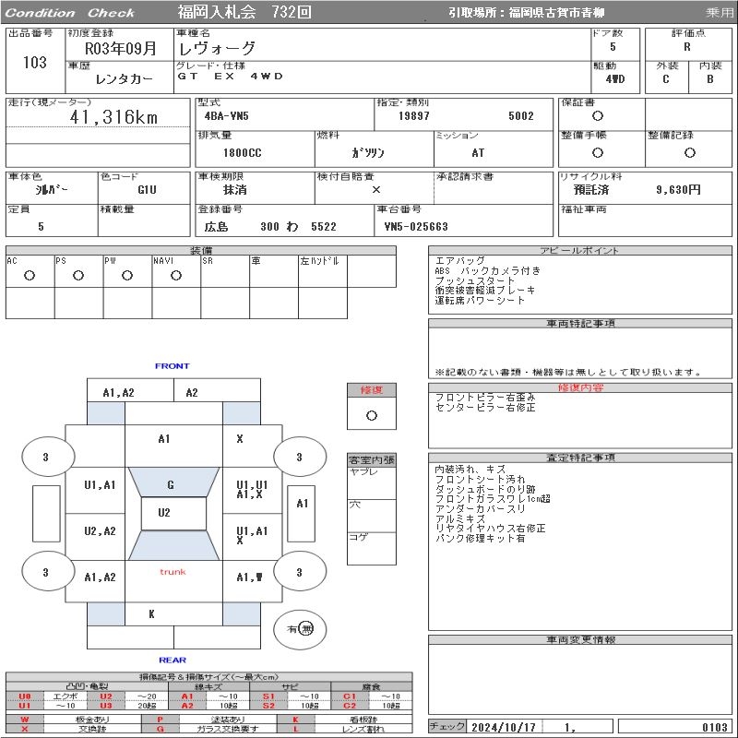The height and width of the screenshot is (738, 738).
Task: Click the 修復内容 red section header
Action: point(581,388)
